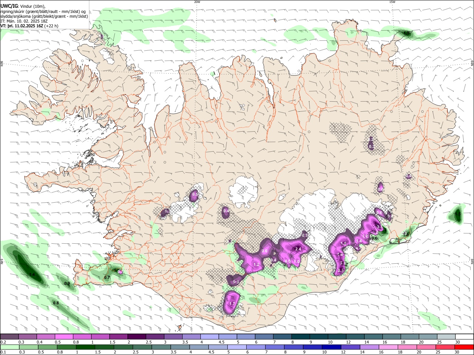This screenshot has width=474, height=355.
Task: Click the 0.9 value over the sea
Action: pos(67,284)
